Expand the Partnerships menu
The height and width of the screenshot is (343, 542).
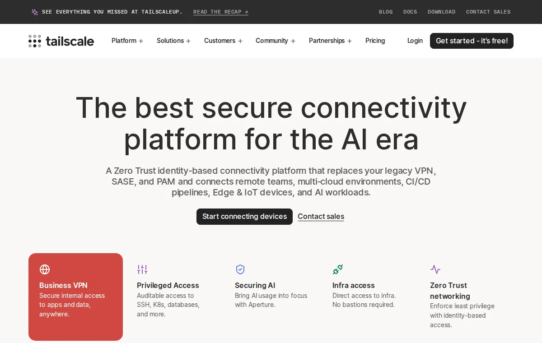(331, 41)
